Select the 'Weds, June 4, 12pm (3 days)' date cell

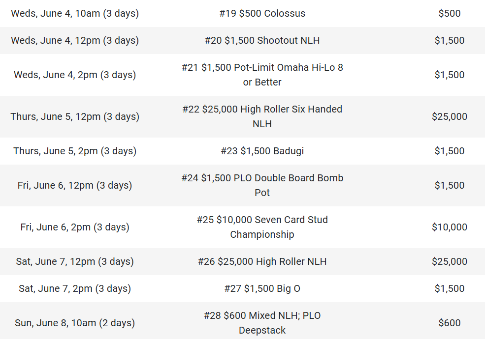coord(75,40)
